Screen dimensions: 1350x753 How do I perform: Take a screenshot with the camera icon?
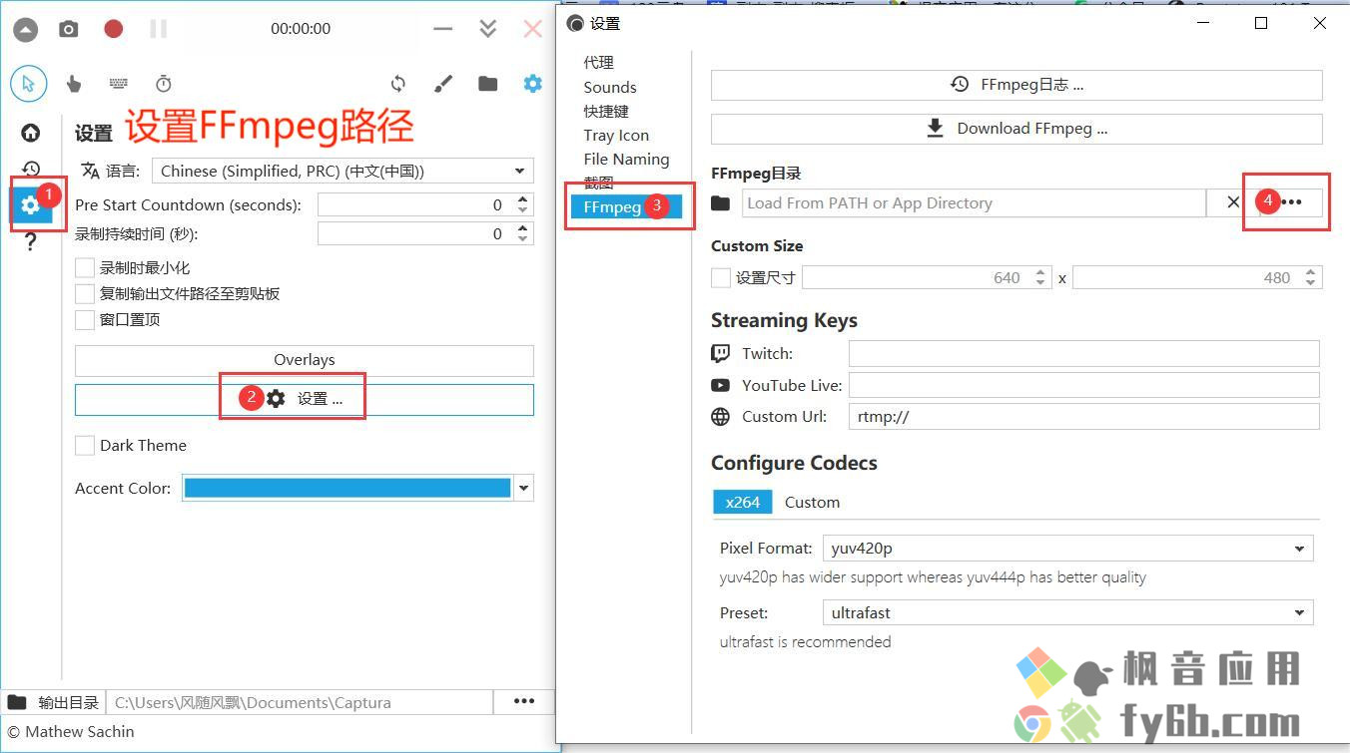click(x=69, y=29)
